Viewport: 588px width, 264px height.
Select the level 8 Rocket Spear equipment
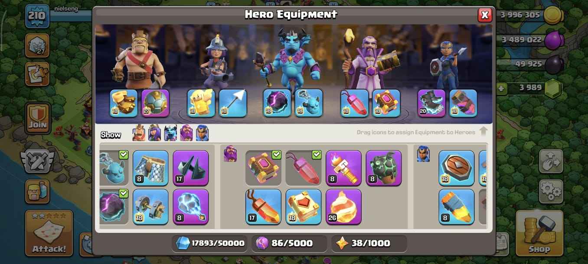pos(457,207)
